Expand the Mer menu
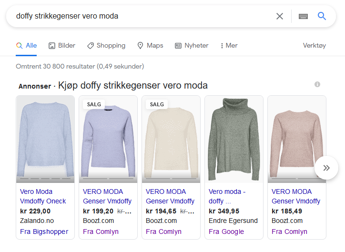 [x=229, y=46]
